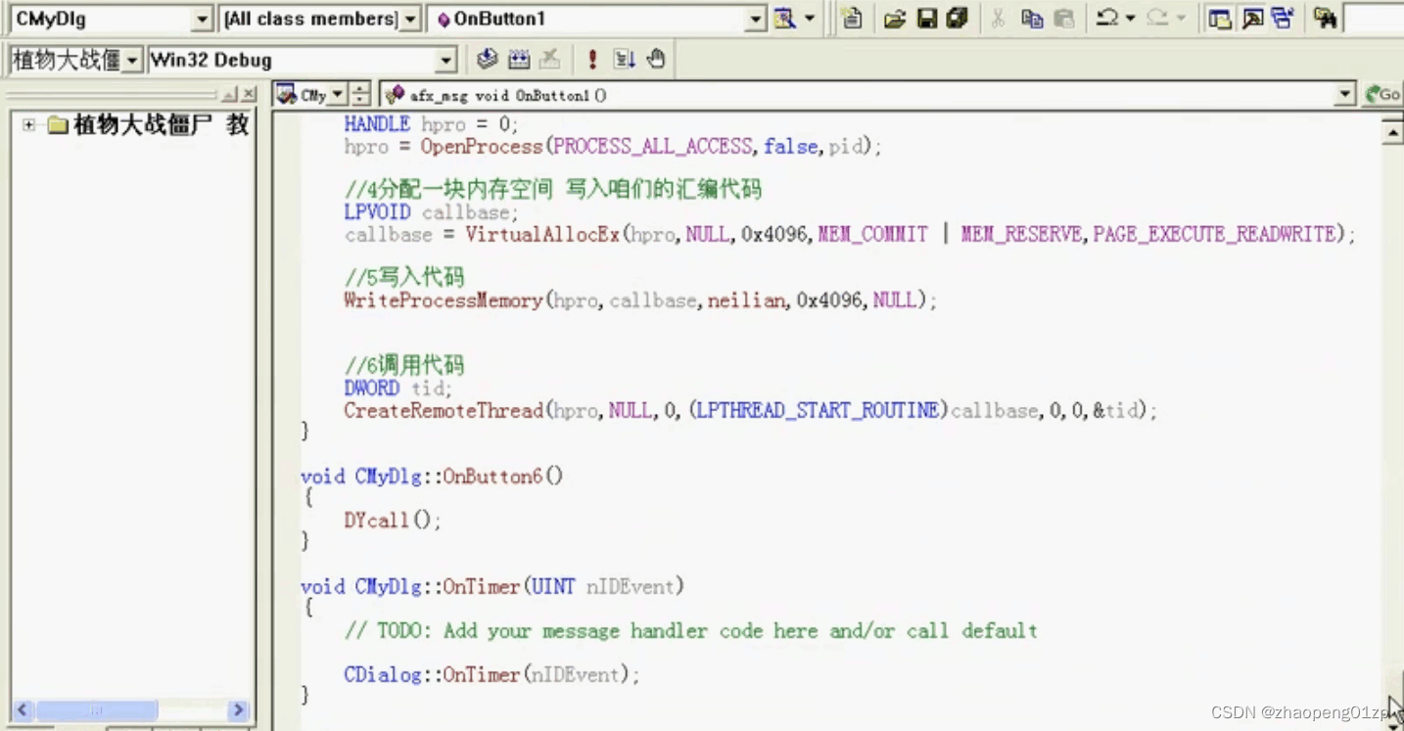1404x731 pixels.
Task: Click the editor scroll up arrow
Action: click(x=1392, y=131)
